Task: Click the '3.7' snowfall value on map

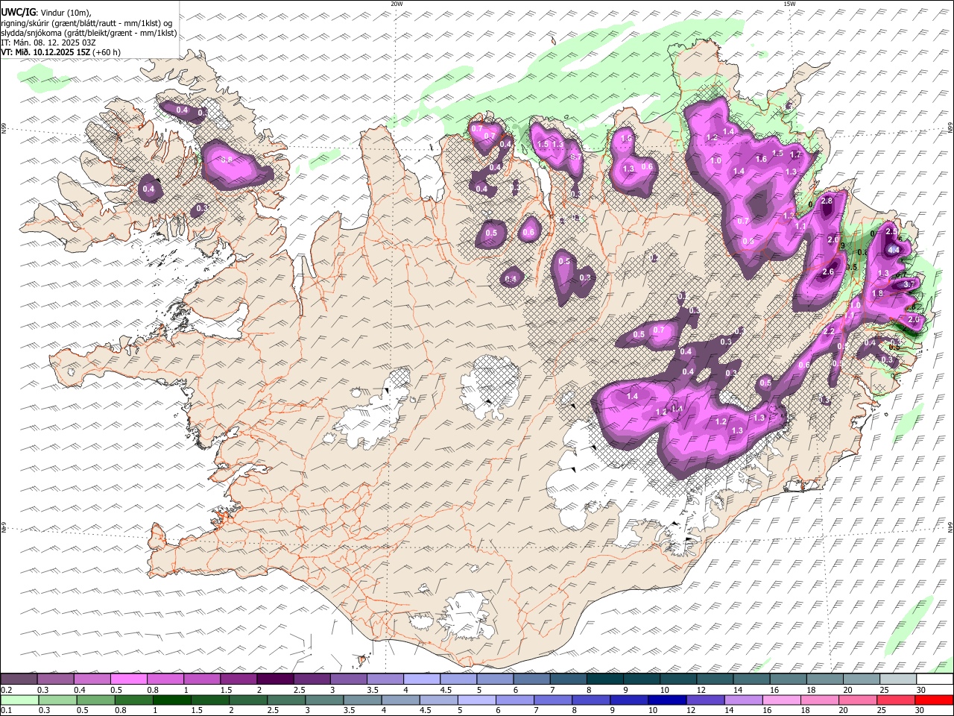Action: [x=909, y=284]
